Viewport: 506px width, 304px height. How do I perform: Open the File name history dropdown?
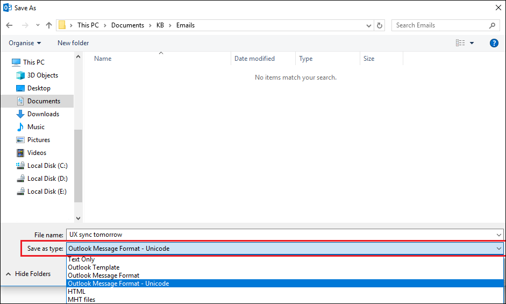click(499, 235)
